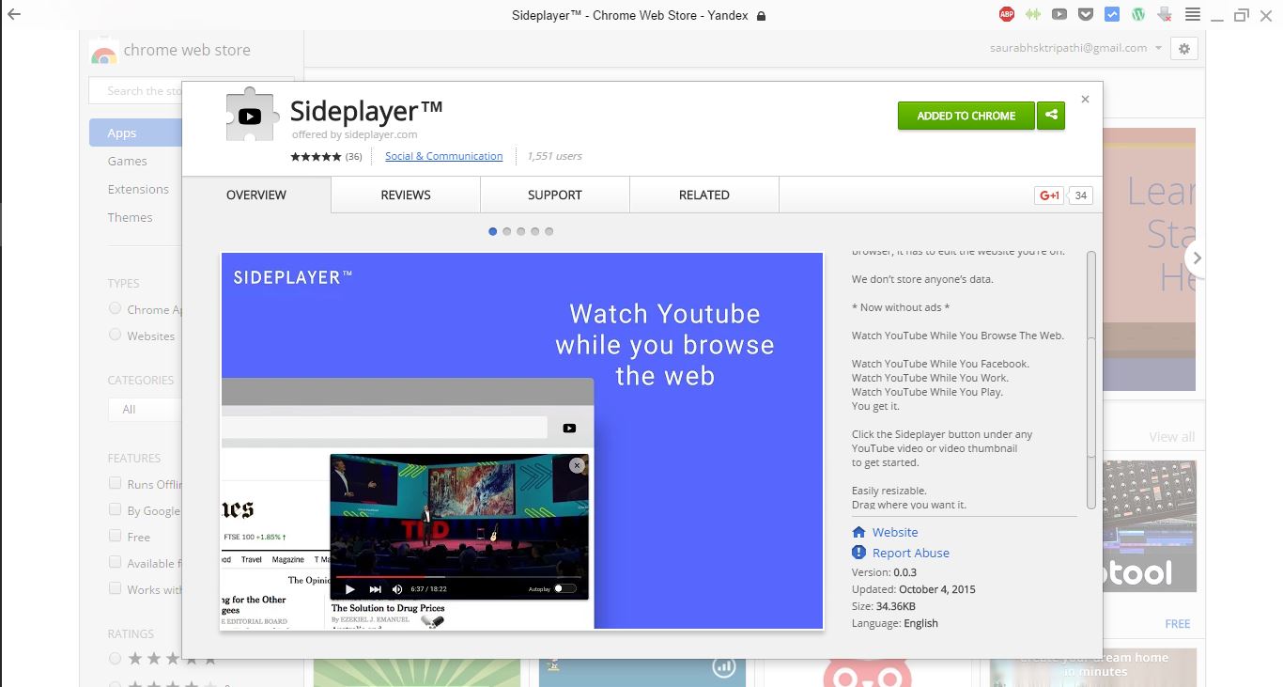The height and width of the screenshot is (687, 1283).
Task: Click the Sideplayer puzzle-piece app icon
Action: (x=252, y=117)
